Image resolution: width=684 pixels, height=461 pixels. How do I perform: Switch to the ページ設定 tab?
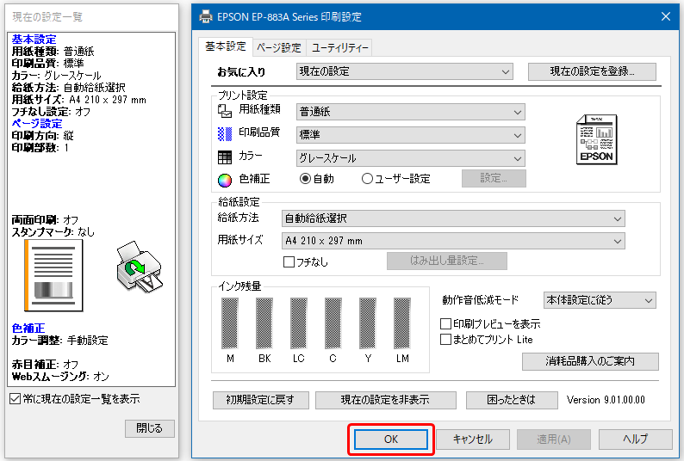point(279,47)
